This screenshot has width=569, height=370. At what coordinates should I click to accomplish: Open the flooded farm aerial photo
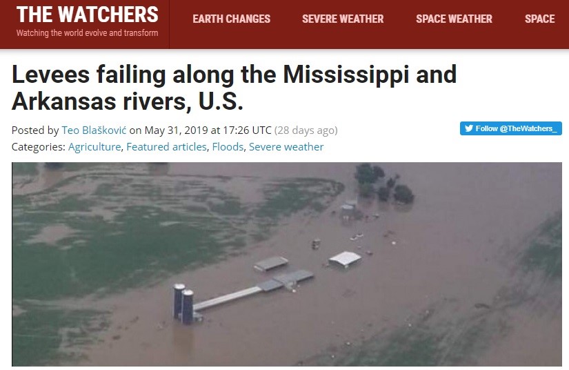click(x=287, y=264)
